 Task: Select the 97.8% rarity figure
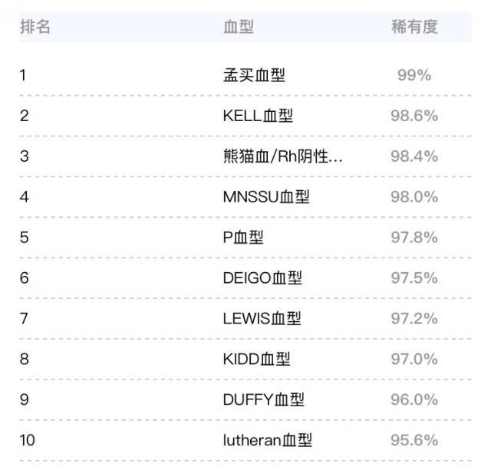coord(414,238)
